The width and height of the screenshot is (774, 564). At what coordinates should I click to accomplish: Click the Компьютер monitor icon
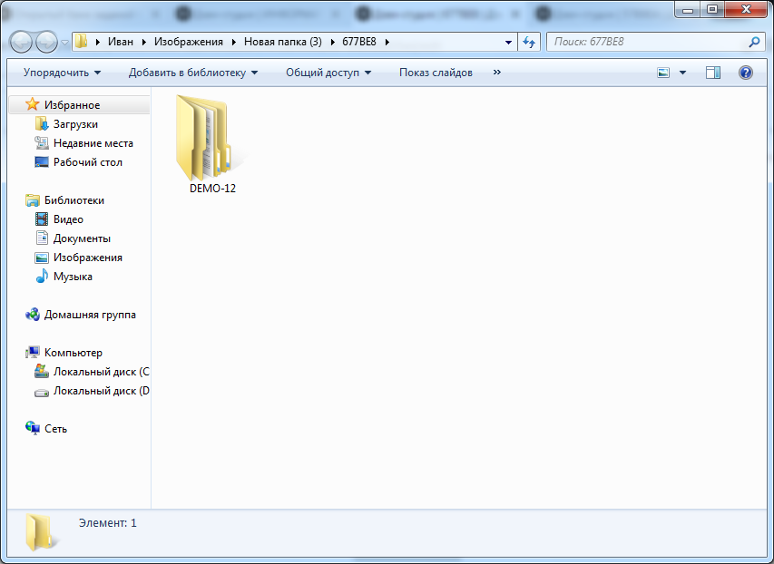click(33, 353)
